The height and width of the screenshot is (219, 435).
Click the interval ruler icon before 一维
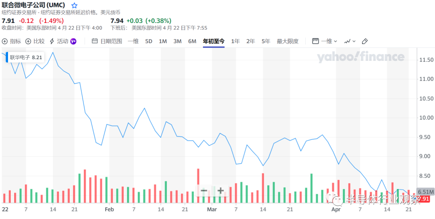click(x=315, y=41)
